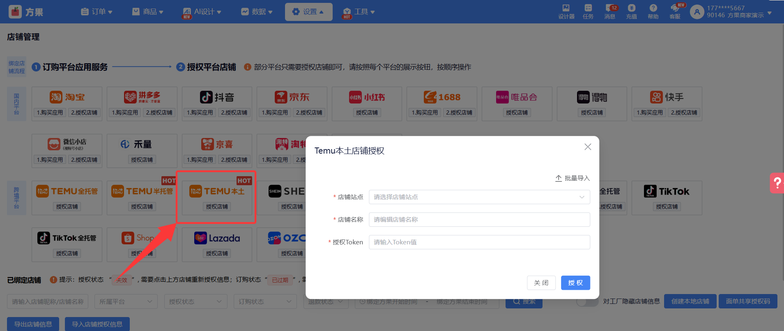Click 导入店铺授权信息 button

pos(97,324)
